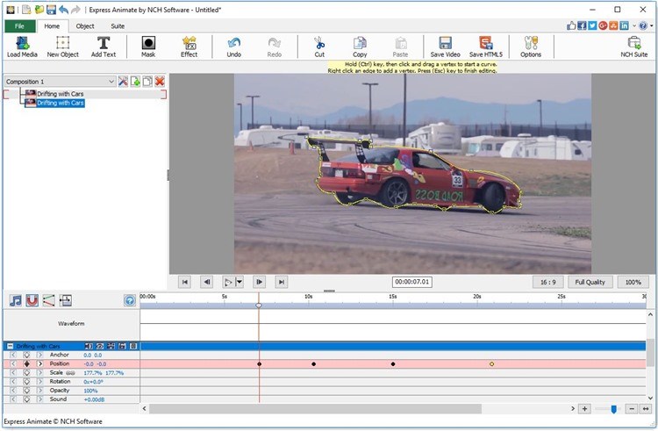
Task: Toggle the music note audio button
Action: [15, 300]
